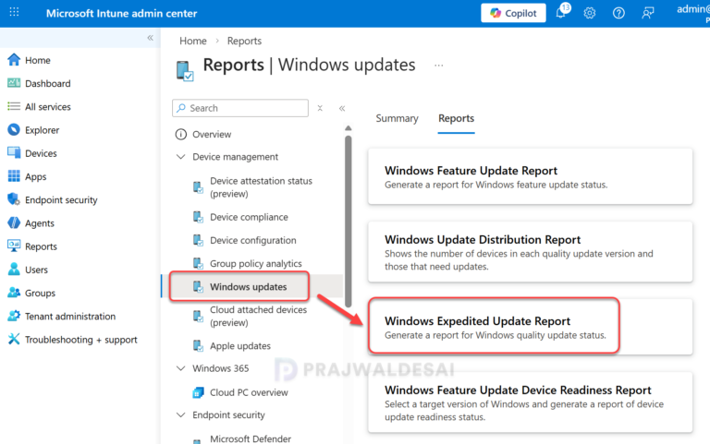The height and width of the screenshot is (444, 710).
Task: Open the app launcher waffle icon
Action: pos(14,12)
